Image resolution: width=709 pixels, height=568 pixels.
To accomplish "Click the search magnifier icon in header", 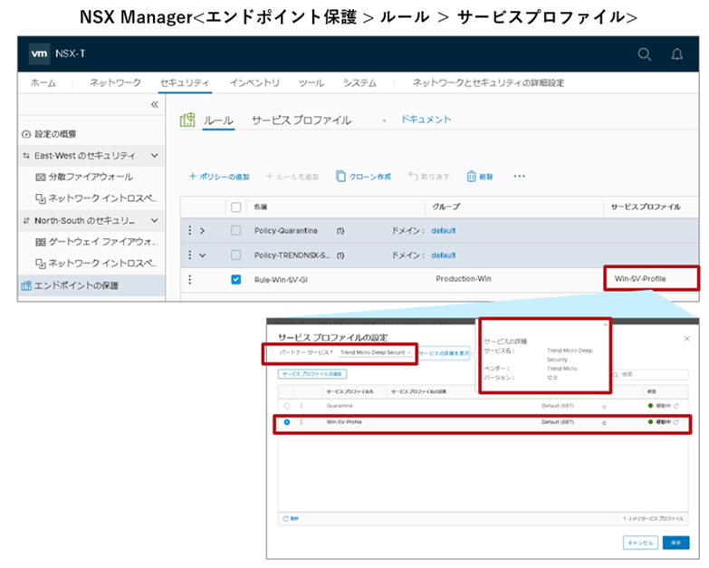I will pyautogui.click(x=644, y=54).
